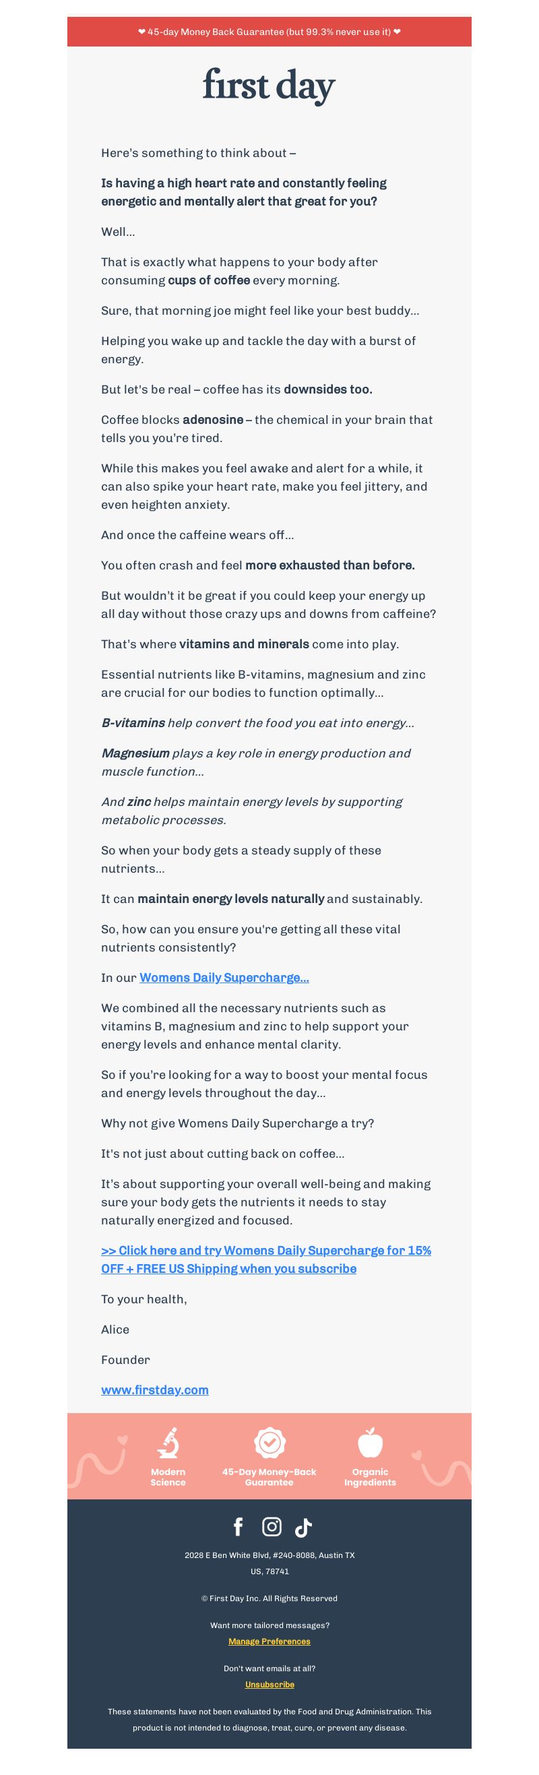Click the Unsubscribe link
The width and height of the screenshot is (539, 1775).
point(269,1684)
